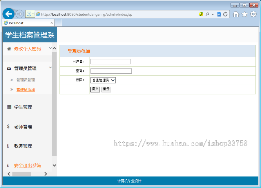Open the 管理员管理 submenu link

pyautogui.click(x=26, y=80)
